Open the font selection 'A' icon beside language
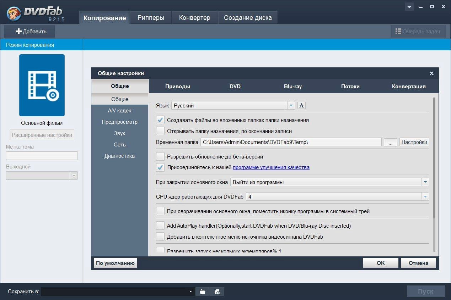This screenshot has width=451, height=300. click(x=301, y=105)
